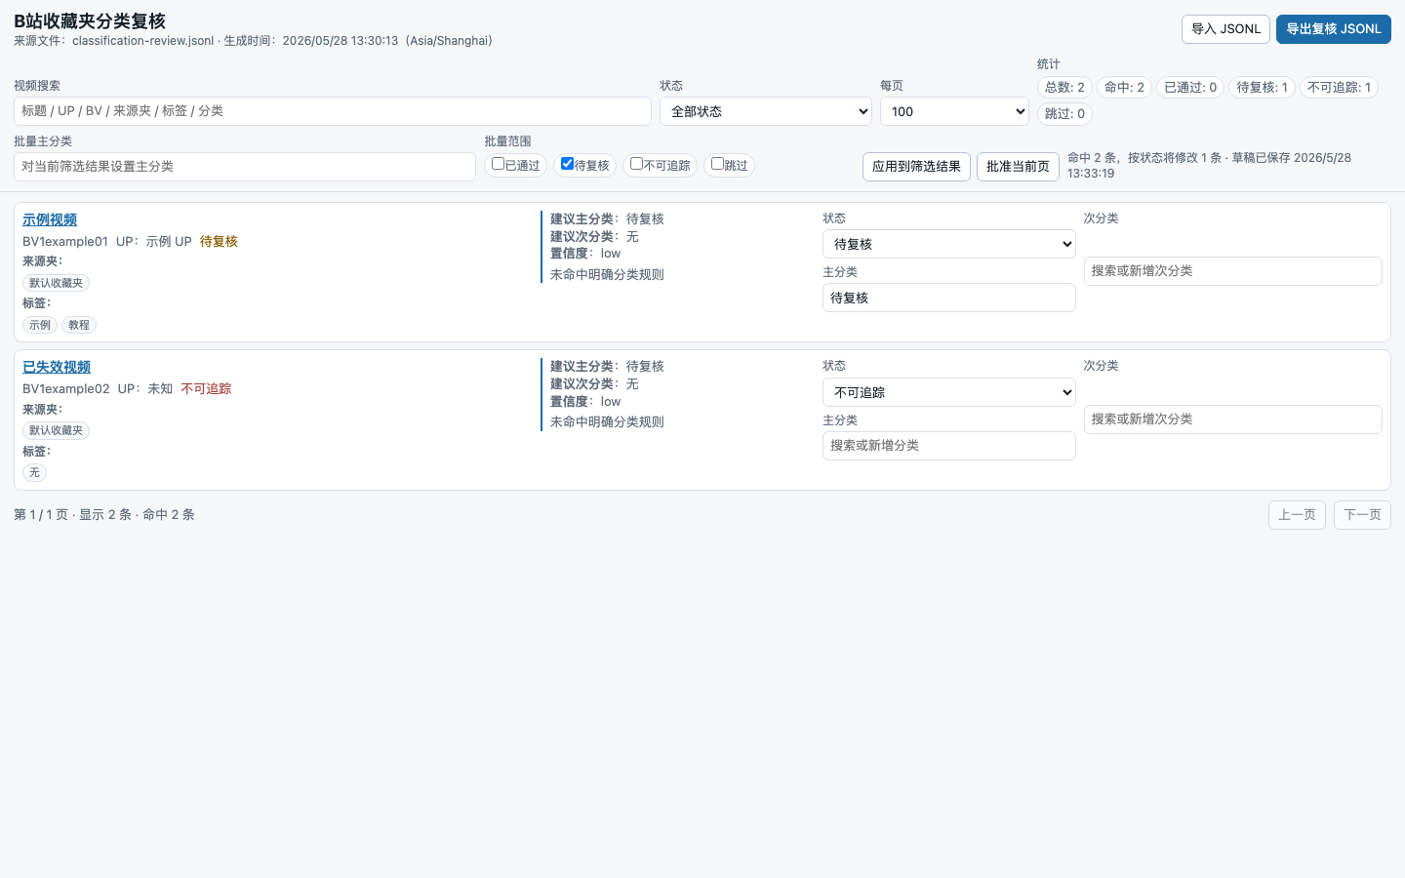Click the 教程 tag chip

[x=79, y=325]
